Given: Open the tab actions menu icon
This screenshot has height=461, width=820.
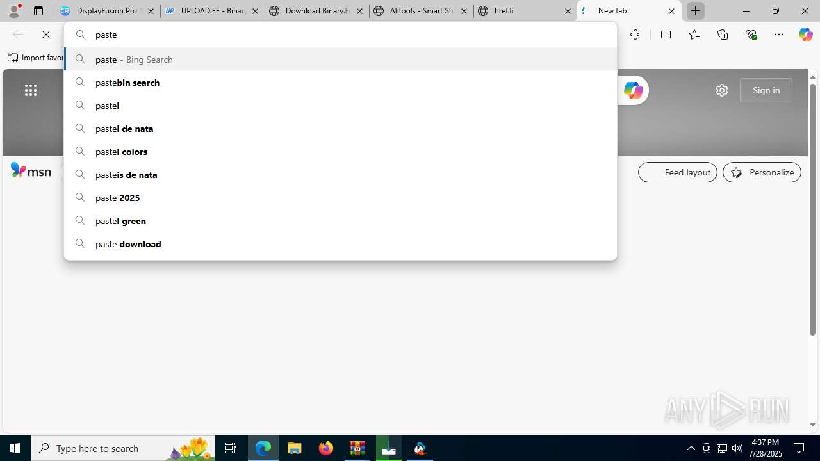Looking at the screenshot, I should click(x=38, y=11).
